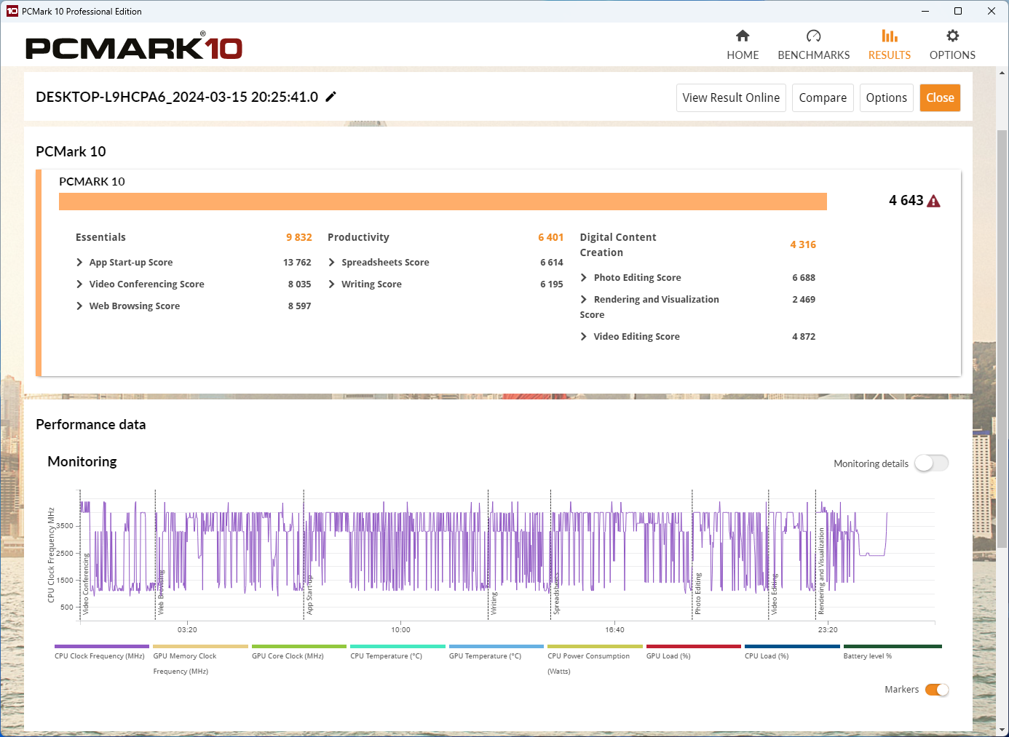Click Essentials score 9 832
This screenshot has height=737, width=1009.
(298, 237)
